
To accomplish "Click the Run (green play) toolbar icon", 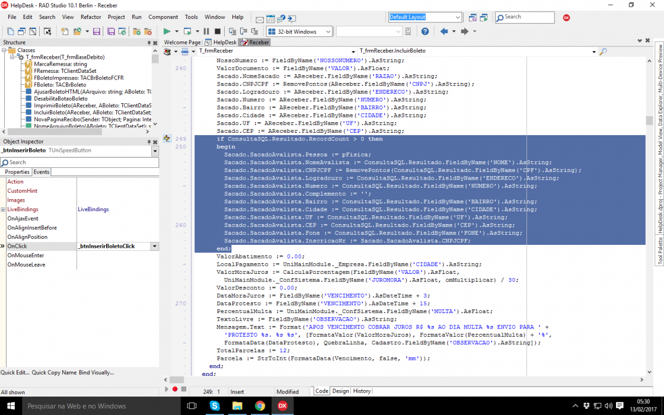I will point(167,31).
